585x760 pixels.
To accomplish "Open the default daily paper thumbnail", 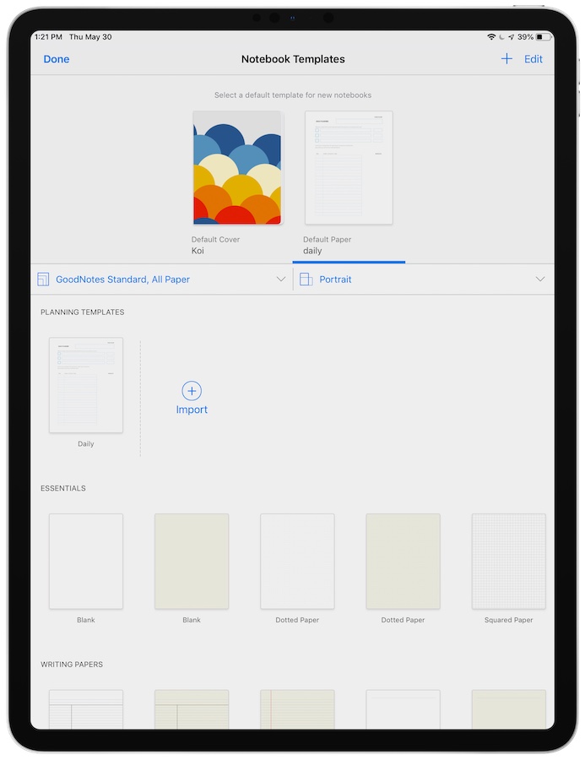I will 349,168.
